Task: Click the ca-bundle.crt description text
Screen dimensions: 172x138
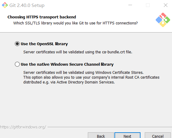Action: pos(78,52)
